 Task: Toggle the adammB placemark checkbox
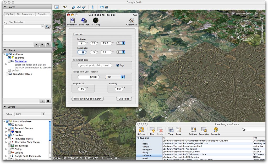pos(9,57)
